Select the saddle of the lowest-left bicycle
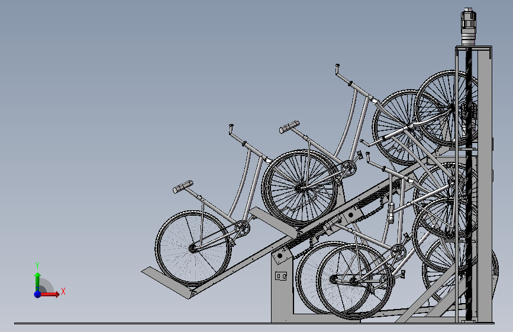The height and width of the screenshot is (332, 513). [x=183, y=187]
